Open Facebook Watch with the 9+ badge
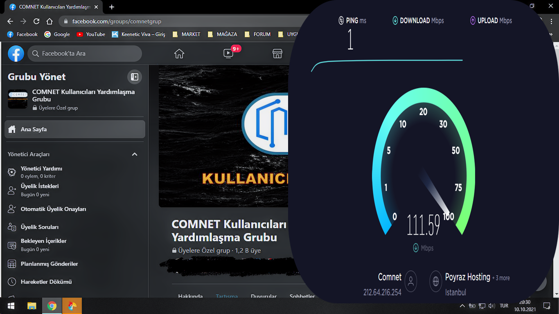Viewport: 559px width, 314px height. tap(229, 53)
